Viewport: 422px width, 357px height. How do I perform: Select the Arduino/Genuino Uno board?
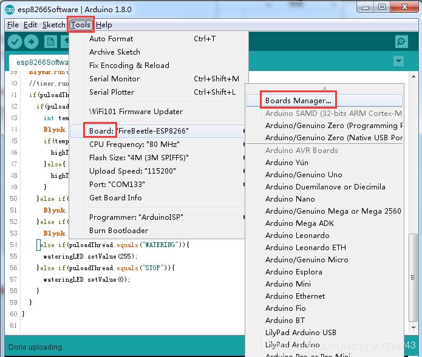(304, 175)
